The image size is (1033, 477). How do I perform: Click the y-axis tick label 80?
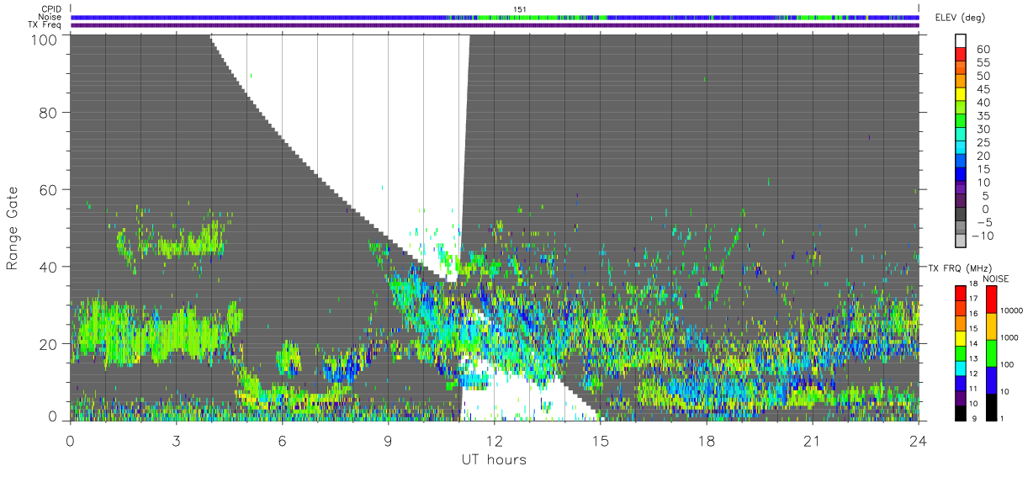[x=50, y=113]
